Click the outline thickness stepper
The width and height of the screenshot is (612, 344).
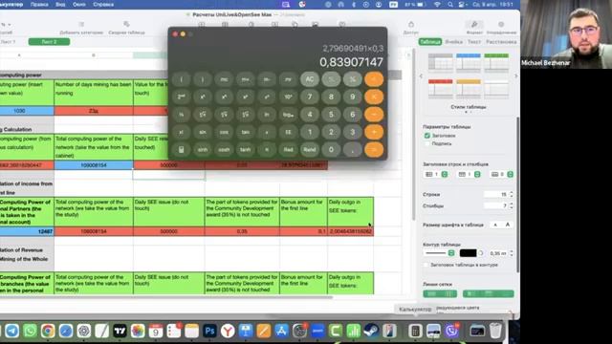512,253
